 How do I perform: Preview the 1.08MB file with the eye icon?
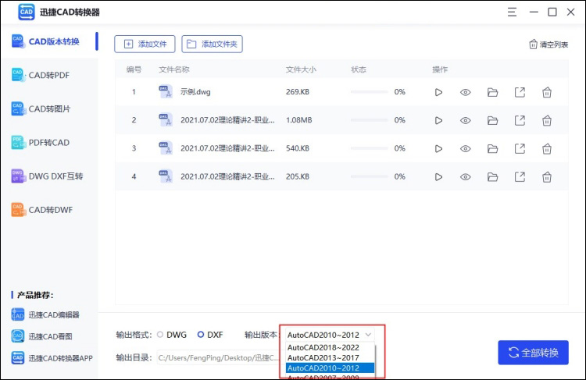tap(466, 121)
